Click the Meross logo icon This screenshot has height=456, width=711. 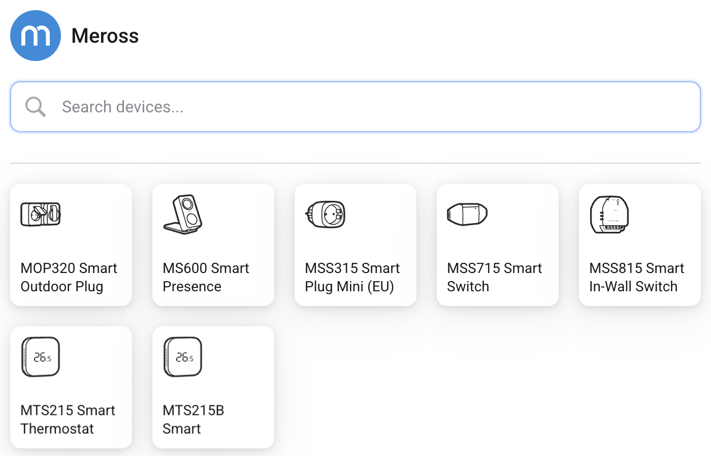point(36,36)
